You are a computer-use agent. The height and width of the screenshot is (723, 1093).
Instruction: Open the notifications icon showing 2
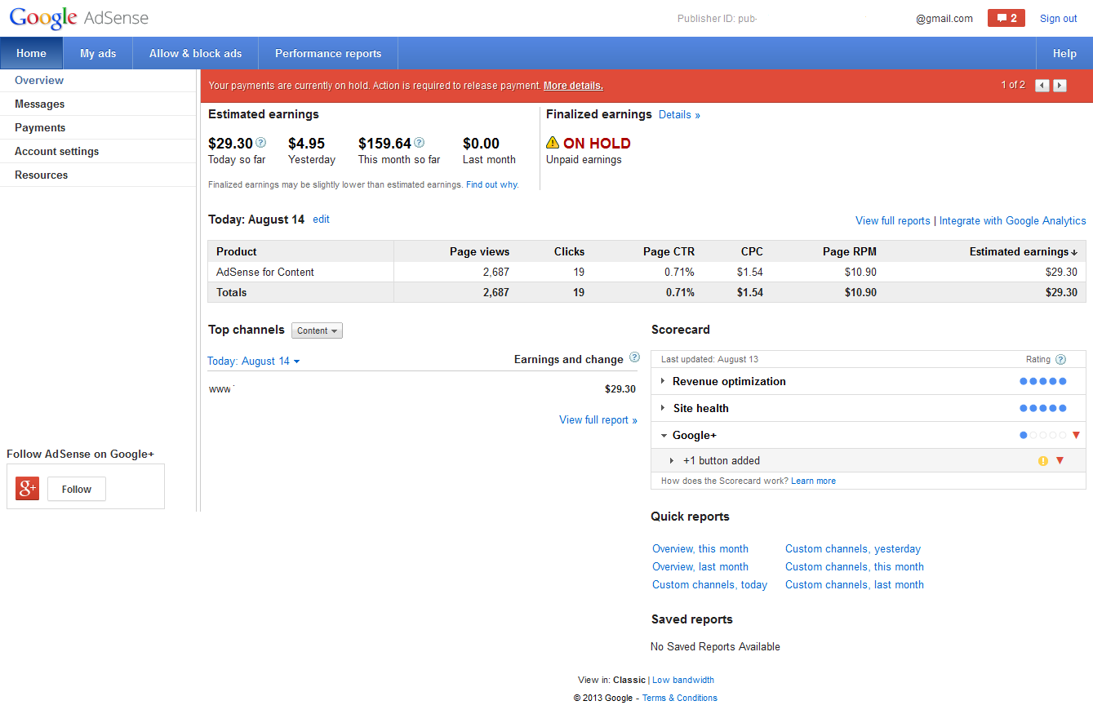point(1006,18)
